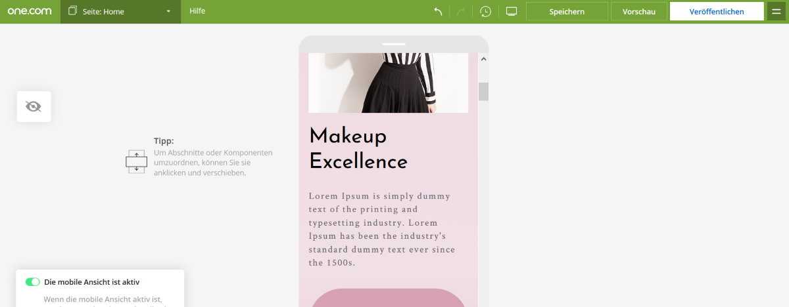Click the Speichern button
The height and width of the screenshot is (307, 789).
pyautogui.click(x=567, y=12)
